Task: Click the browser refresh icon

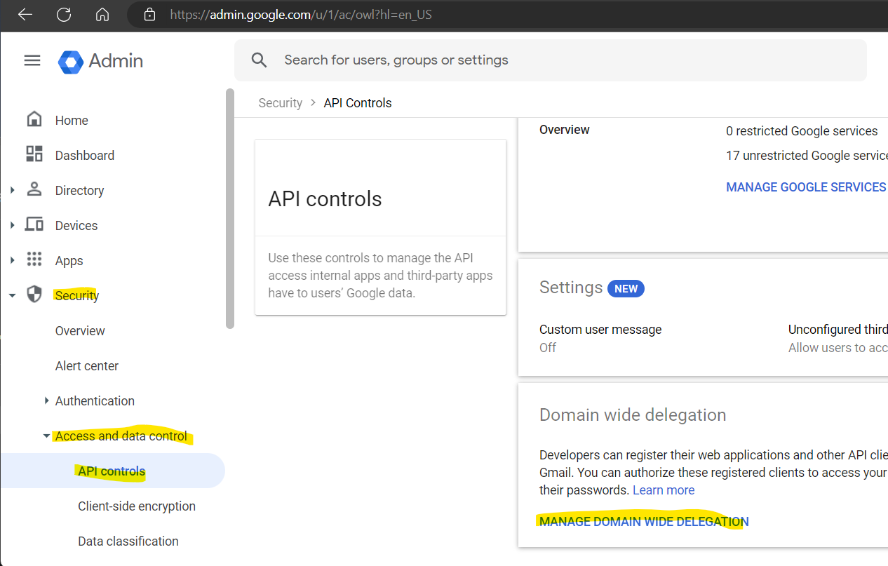Action: click(x=63, y=14)
